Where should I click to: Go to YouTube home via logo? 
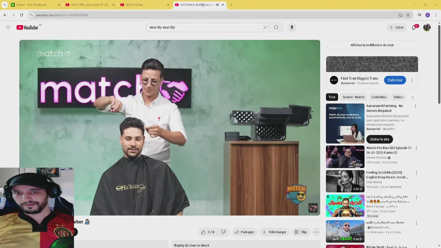click(27, 28)
